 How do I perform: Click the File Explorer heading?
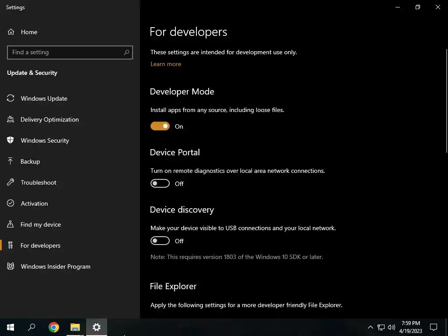173,286
